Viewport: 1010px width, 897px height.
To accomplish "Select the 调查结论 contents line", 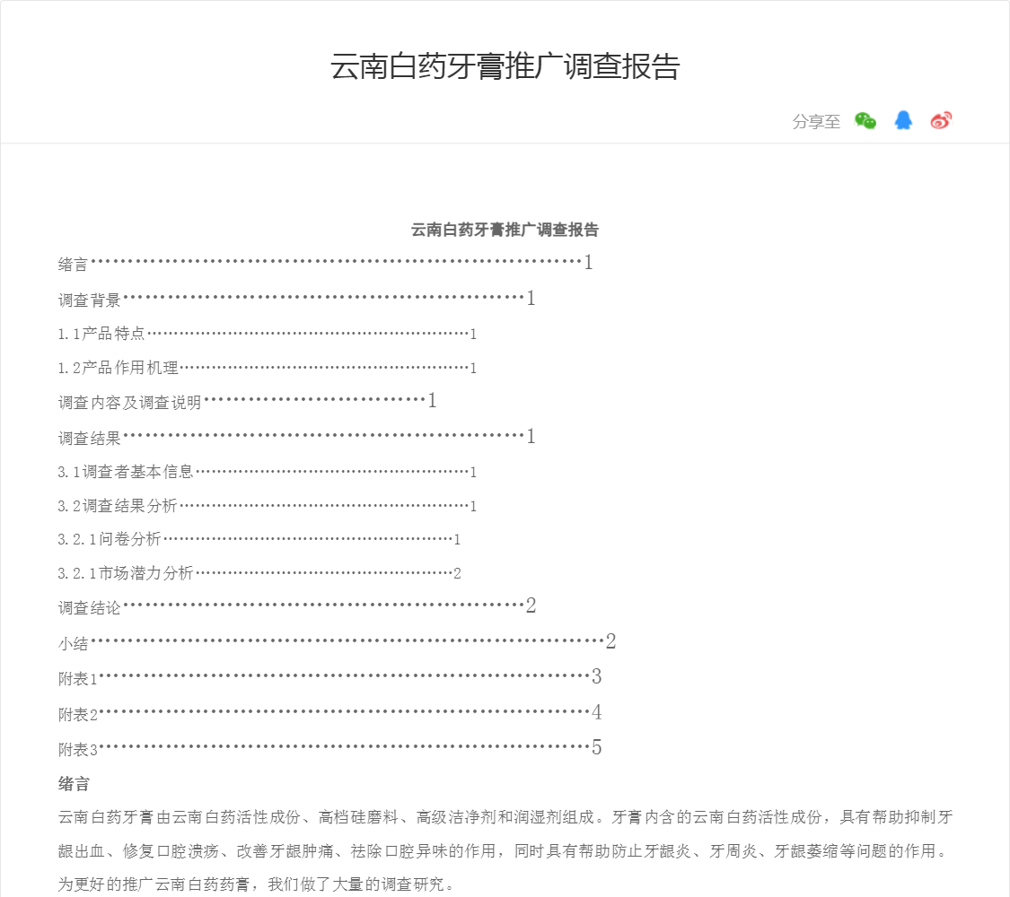I will coord(296,606).
